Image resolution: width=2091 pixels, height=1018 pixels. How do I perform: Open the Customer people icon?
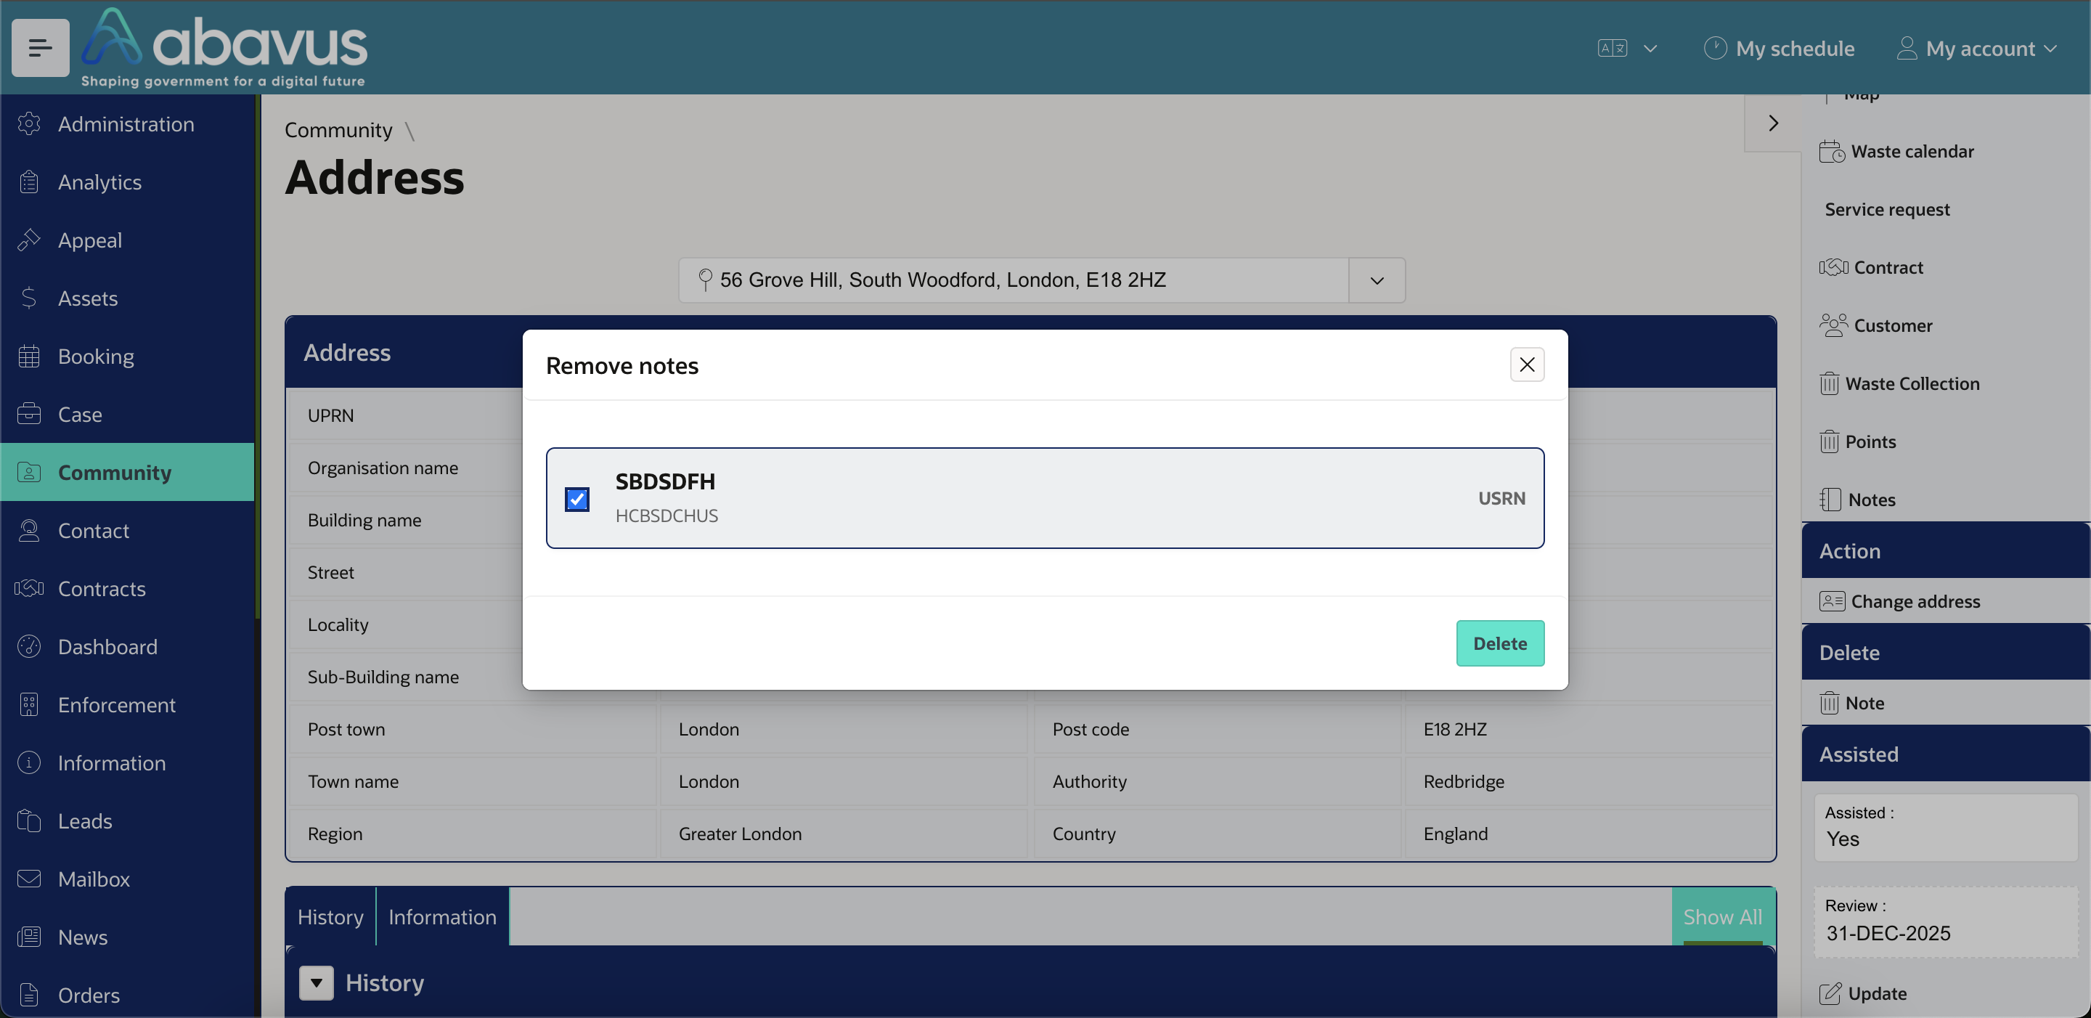pos(1833,325)
